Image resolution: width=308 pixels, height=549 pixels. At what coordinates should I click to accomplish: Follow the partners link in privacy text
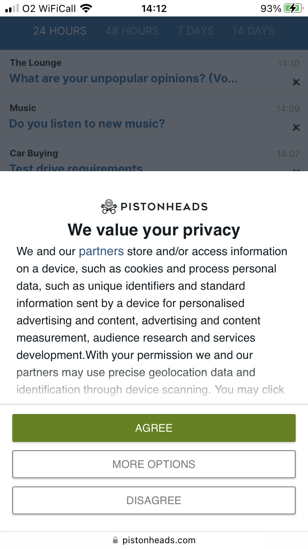(101, 251)
